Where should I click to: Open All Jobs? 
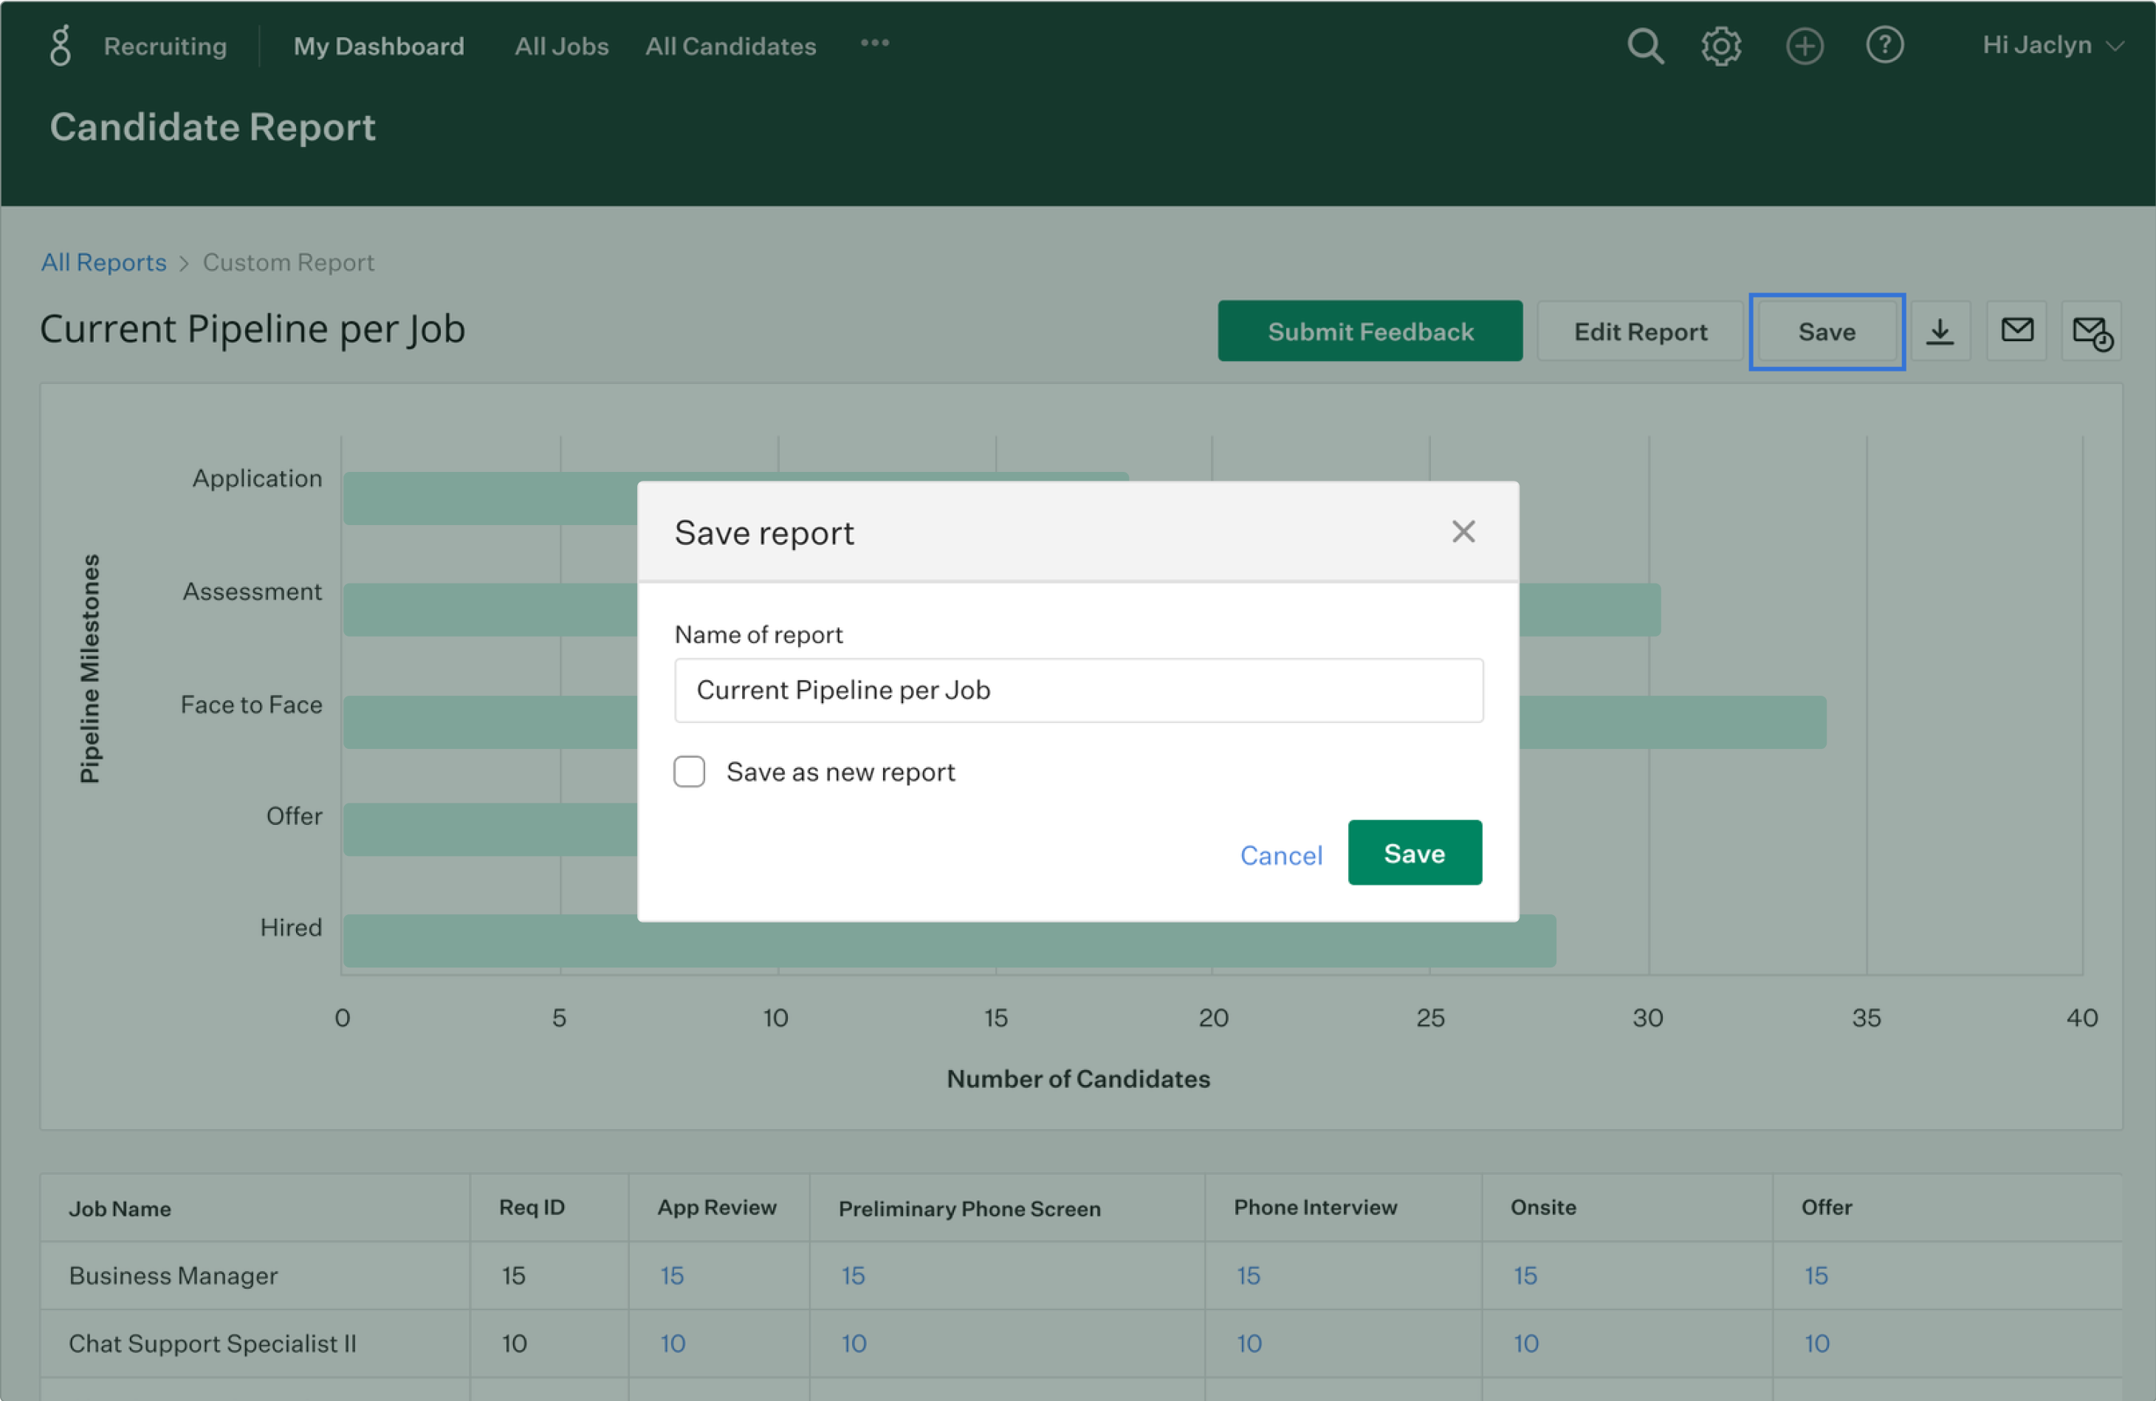coord(560,47)
